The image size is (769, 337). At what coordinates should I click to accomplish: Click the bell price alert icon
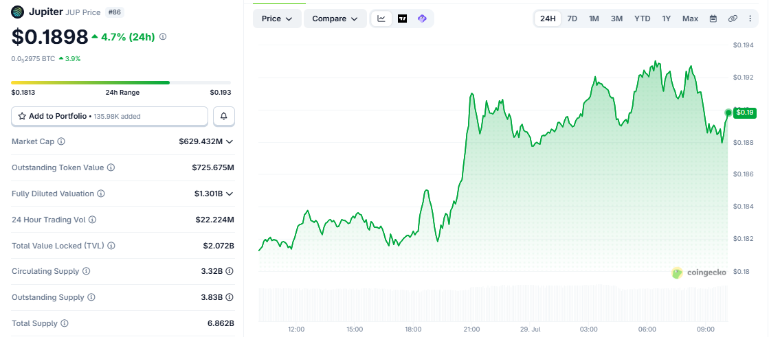tap(224, 116)
